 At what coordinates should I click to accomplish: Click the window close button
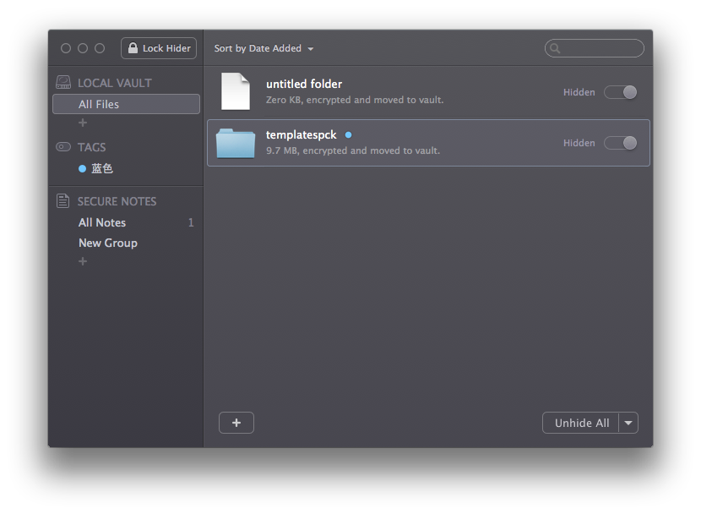pyautogui.click(x=66, y=48)
